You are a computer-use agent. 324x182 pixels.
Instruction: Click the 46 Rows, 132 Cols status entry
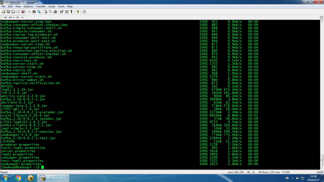tap(269, 172)
